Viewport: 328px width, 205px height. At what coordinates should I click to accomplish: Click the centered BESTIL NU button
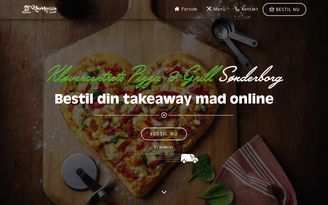click(164, 134)
